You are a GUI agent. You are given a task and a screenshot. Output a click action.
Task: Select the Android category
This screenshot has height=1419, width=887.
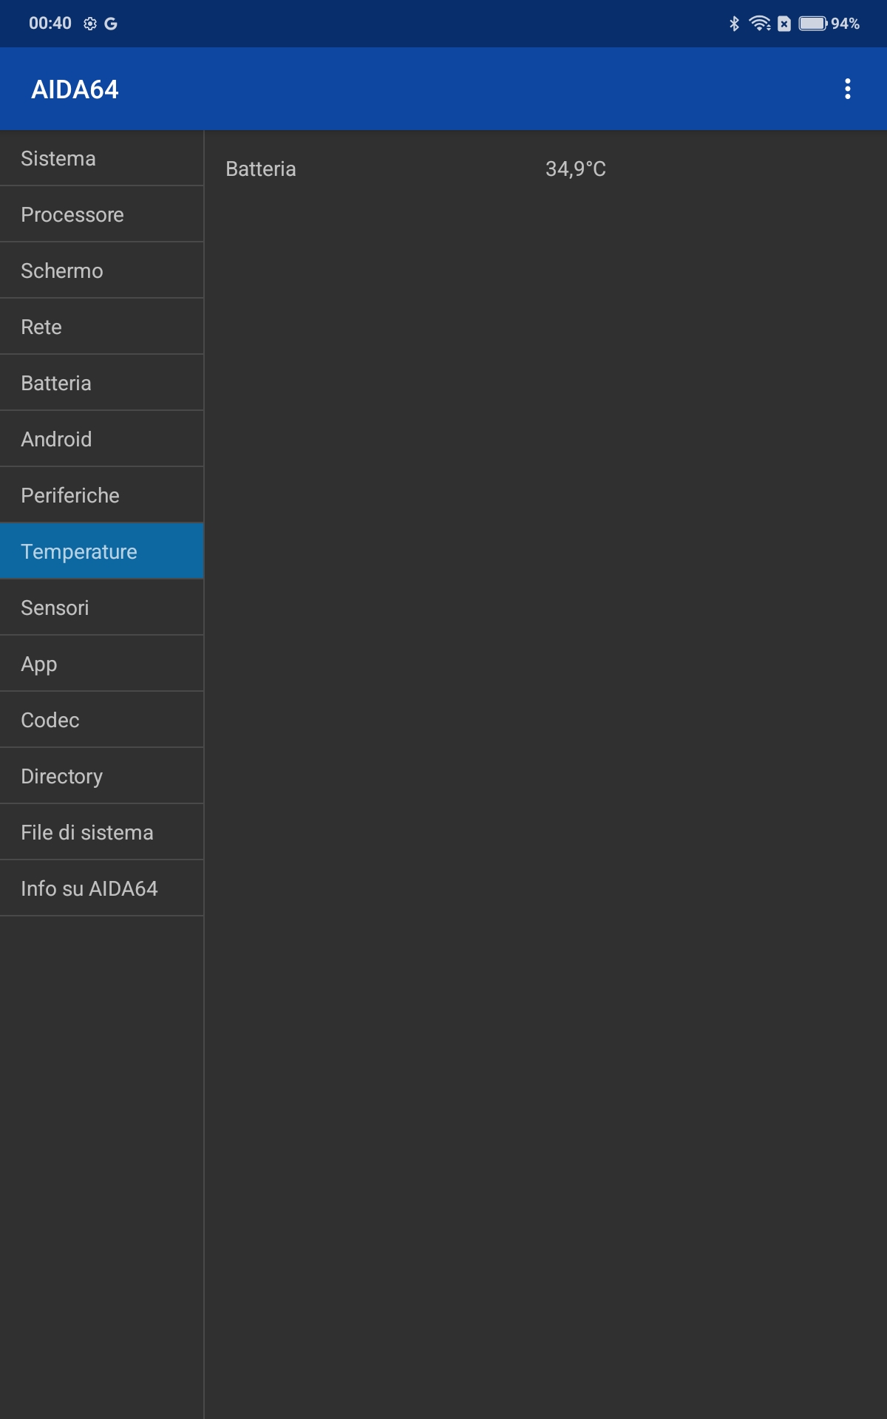click(x=102, y=439)
